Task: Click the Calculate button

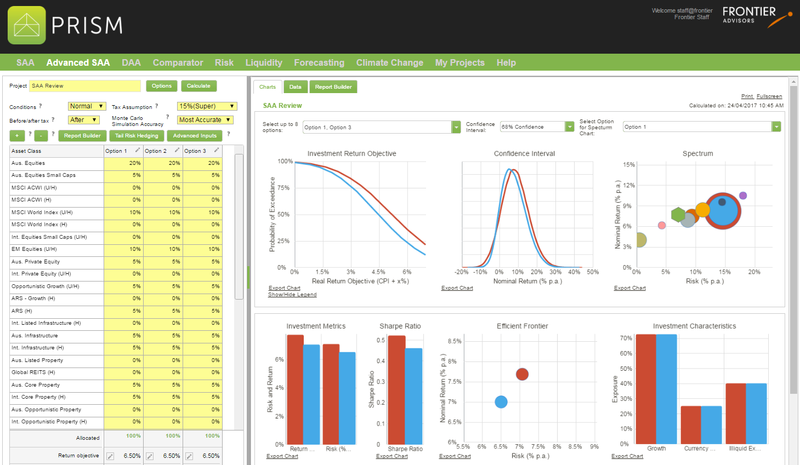Action: (x=198, y=86)
